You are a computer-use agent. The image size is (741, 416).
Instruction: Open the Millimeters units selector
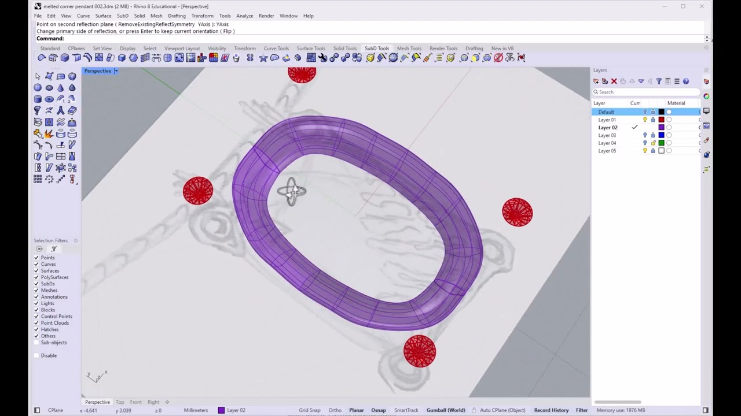tap(196, 410)
